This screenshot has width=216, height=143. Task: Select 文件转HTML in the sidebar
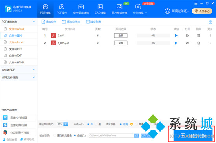pyautogui.click(x=18, y=62)
